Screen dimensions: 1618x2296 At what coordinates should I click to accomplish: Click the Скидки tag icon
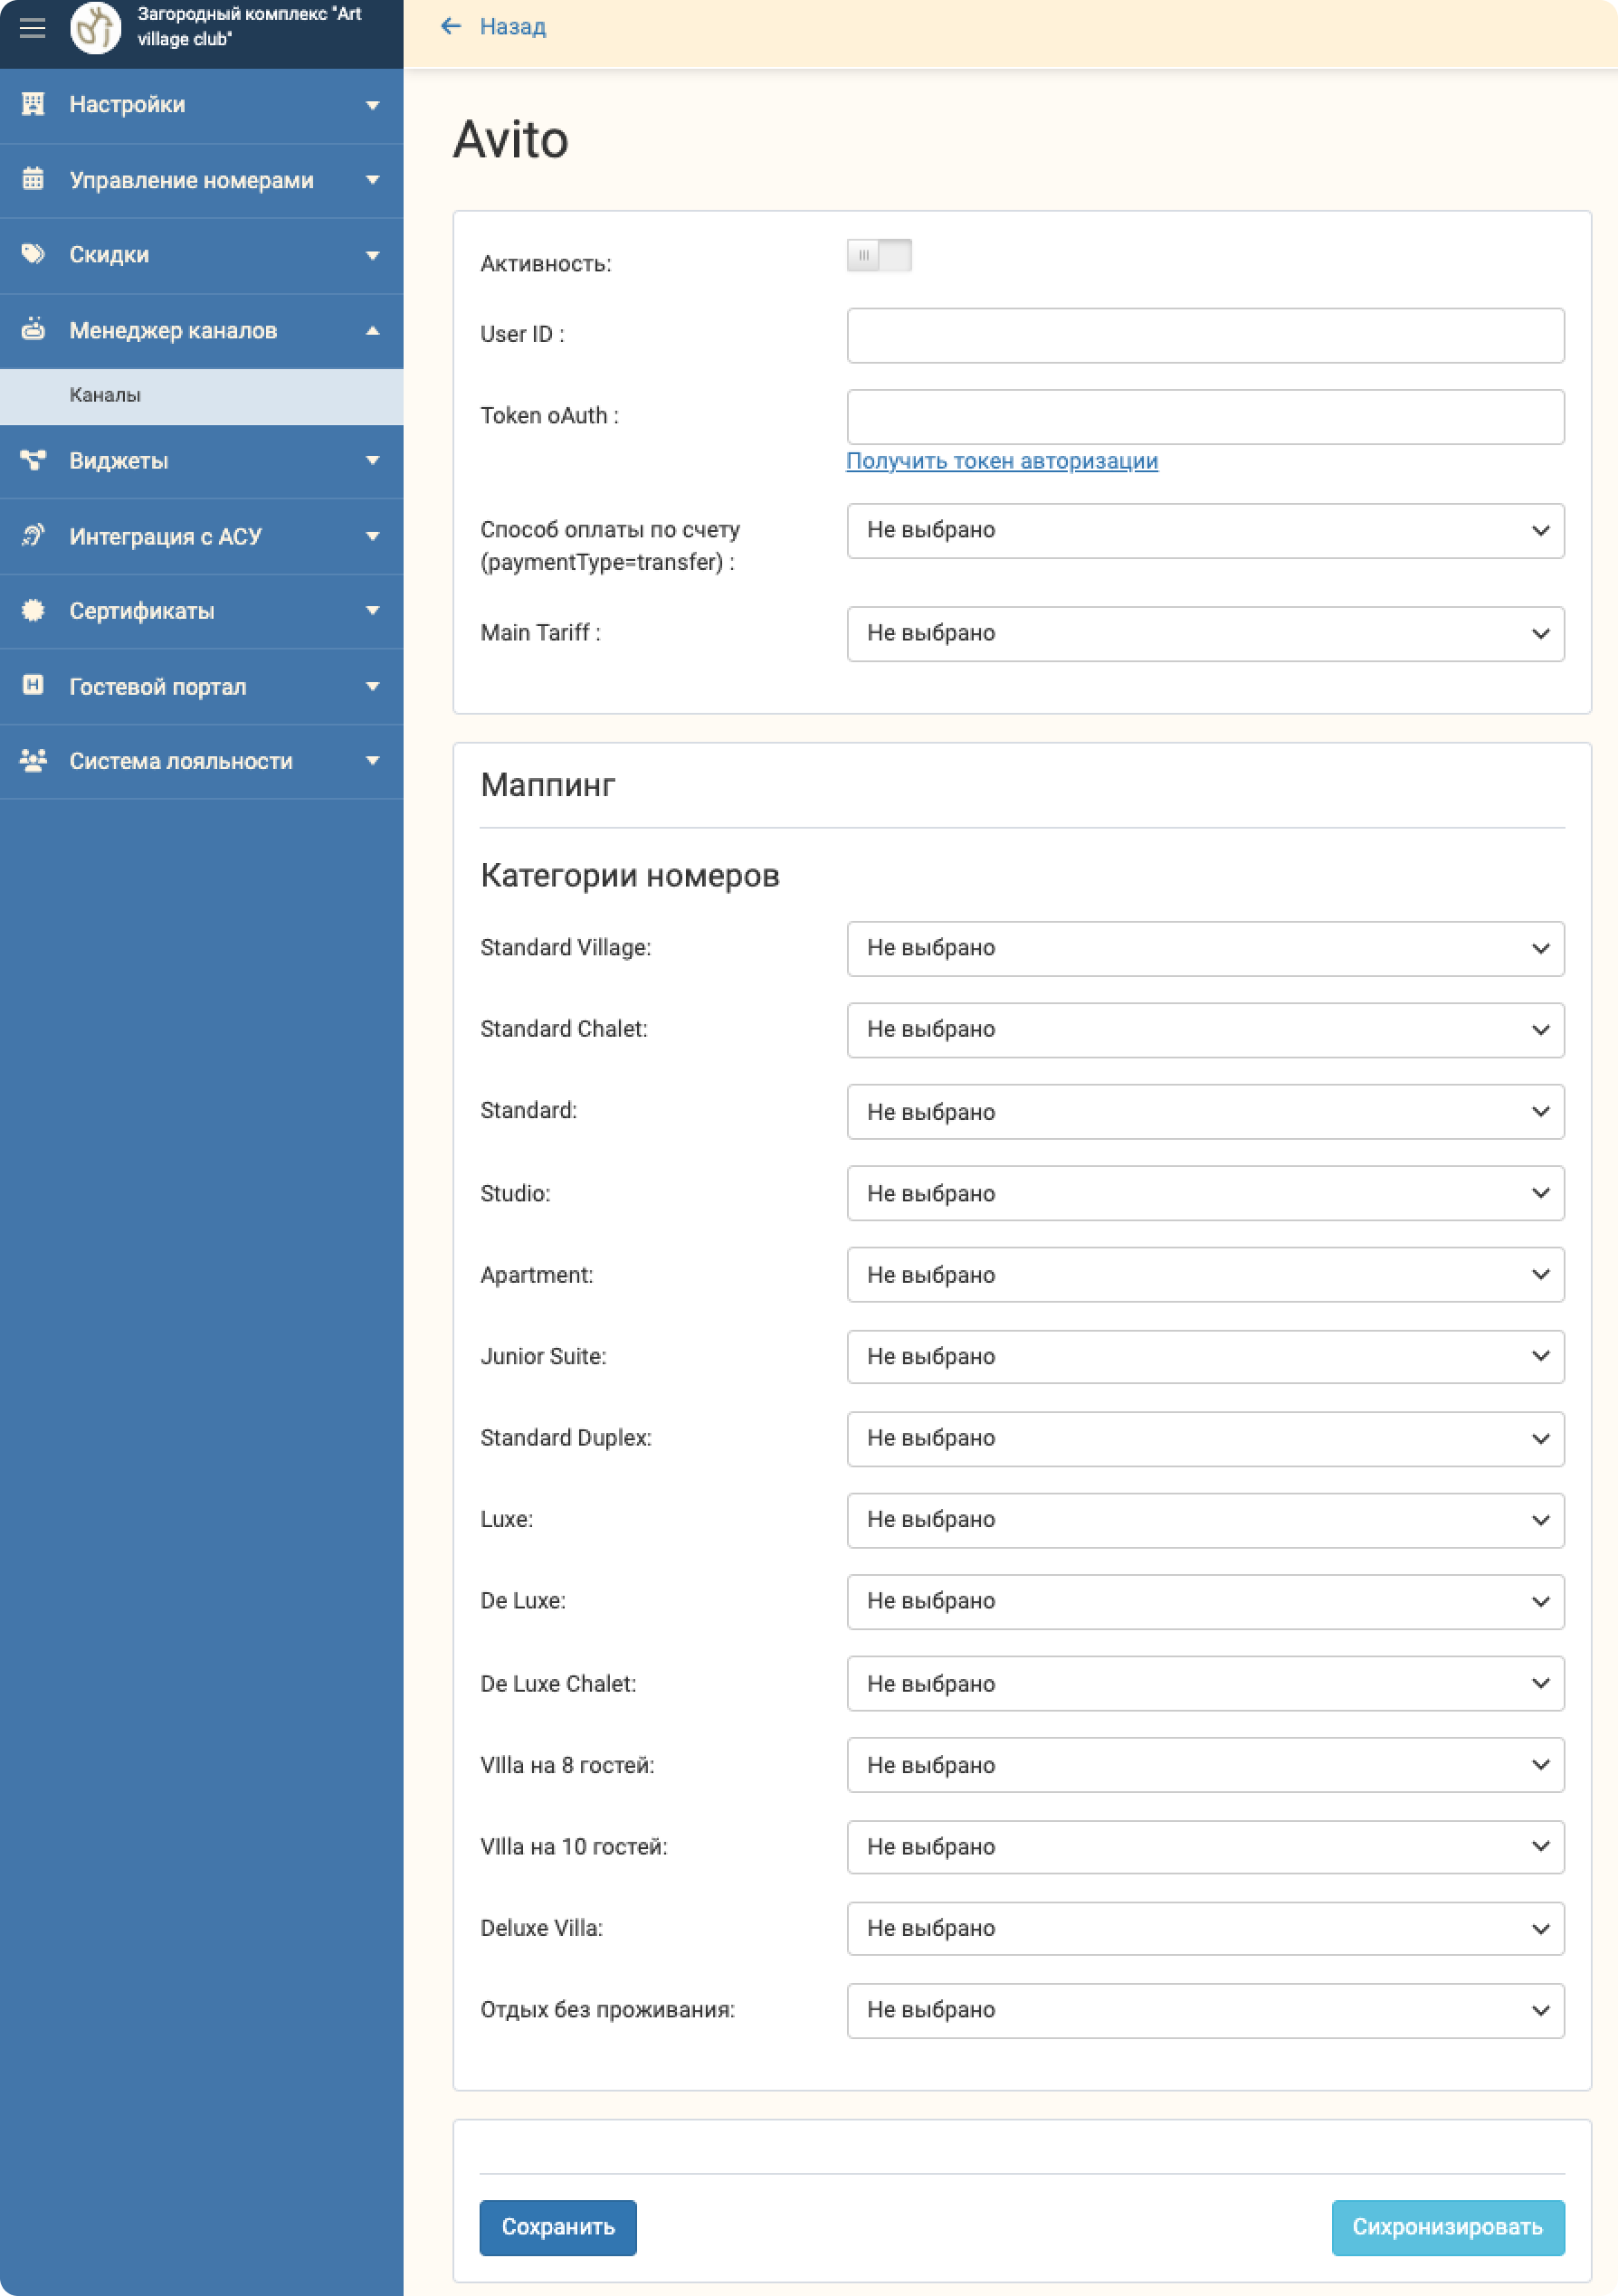click(x=33, y=254)
